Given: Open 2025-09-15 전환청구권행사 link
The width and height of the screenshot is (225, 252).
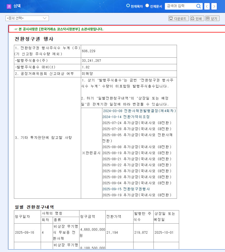Looking at the screenshot, I should (126, 189).
